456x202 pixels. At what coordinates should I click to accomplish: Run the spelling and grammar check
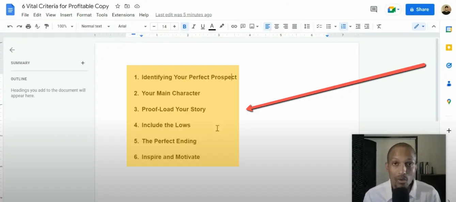(x=37, y=26)
